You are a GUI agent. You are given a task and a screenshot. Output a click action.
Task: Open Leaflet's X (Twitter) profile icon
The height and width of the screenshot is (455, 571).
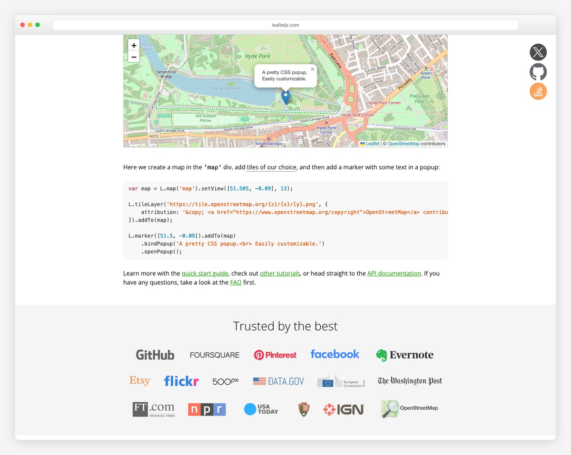tap(538, 52)
